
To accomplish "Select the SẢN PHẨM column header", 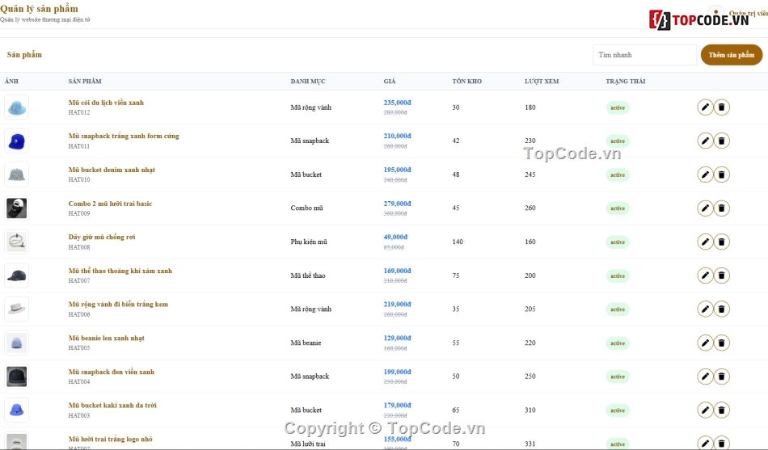I will tap(85, 82).
